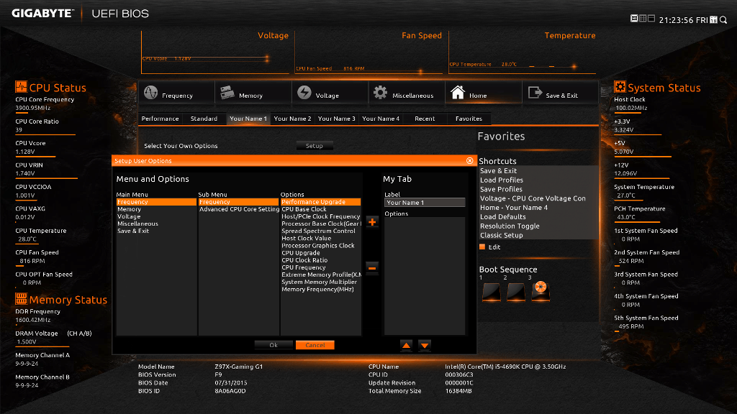Switch to the Your Name 2 tab

292,119
